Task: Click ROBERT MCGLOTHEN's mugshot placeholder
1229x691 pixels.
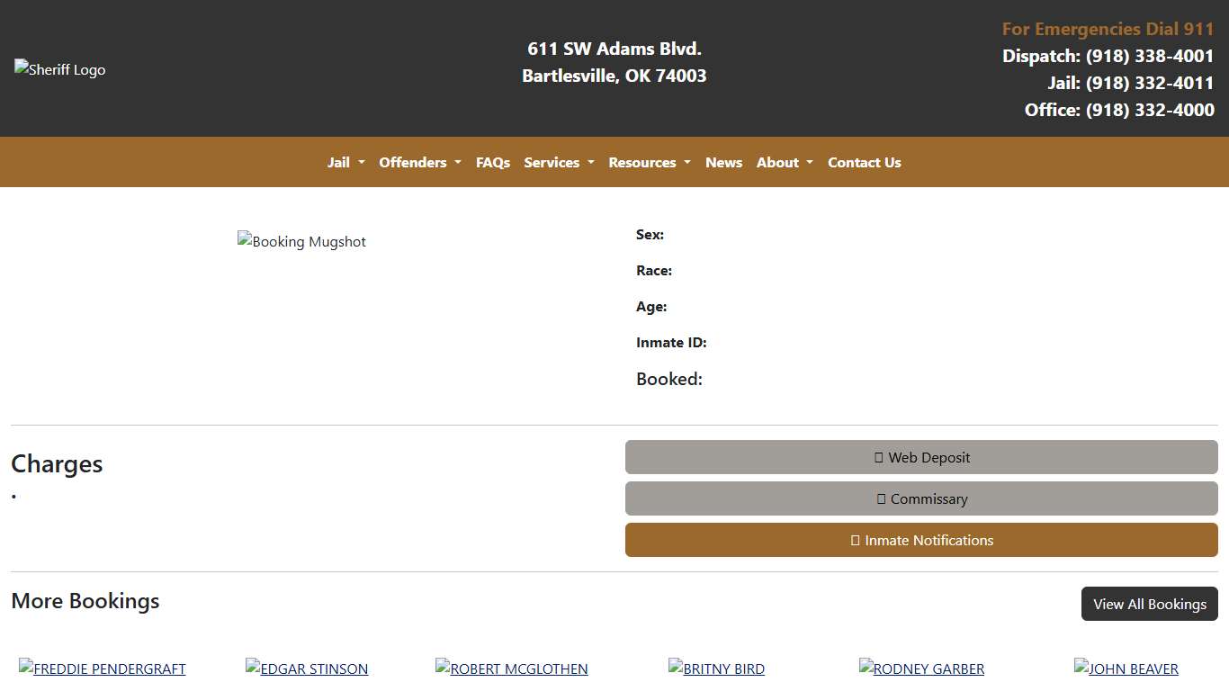Action: click(511, 669)
